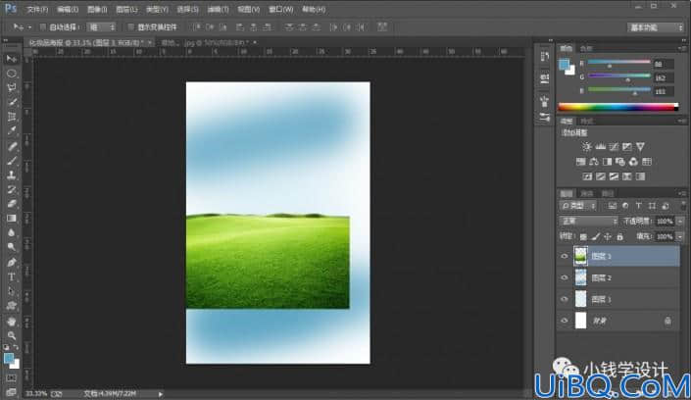Open the History panel from the dock
The width and height of the screenshot is (691, 400).
[545, 57]
